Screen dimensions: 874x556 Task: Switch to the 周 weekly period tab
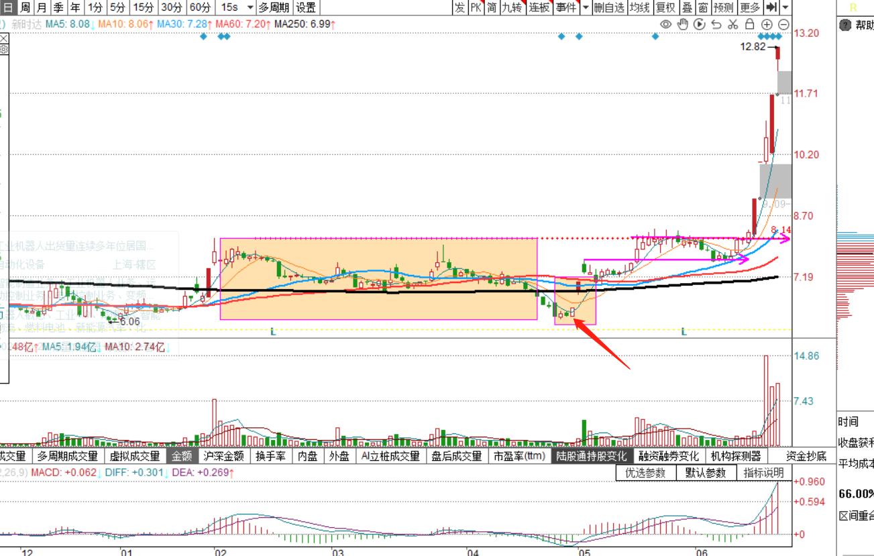25,7
